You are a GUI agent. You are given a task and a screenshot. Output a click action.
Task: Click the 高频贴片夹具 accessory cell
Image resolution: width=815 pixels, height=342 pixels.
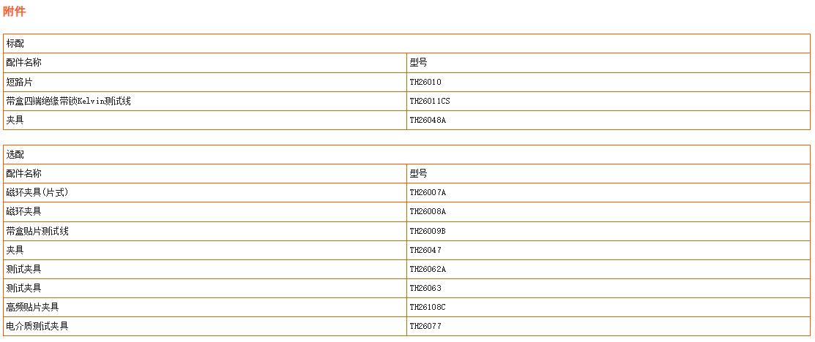pos(205,307)
